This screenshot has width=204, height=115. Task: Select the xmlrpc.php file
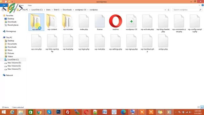(x=163, y=42)
